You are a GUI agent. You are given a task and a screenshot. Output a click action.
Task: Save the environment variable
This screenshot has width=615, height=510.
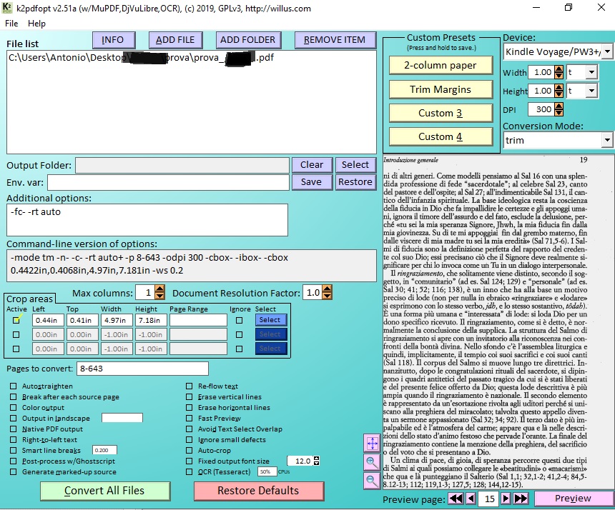coord(313,182)
